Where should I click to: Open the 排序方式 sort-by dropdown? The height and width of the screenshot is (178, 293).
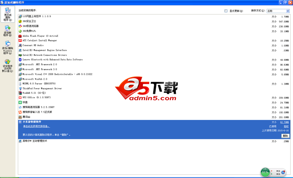(x=278, y=11)
